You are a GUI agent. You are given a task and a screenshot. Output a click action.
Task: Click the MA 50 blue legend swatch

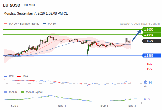[x=44, y=24]
